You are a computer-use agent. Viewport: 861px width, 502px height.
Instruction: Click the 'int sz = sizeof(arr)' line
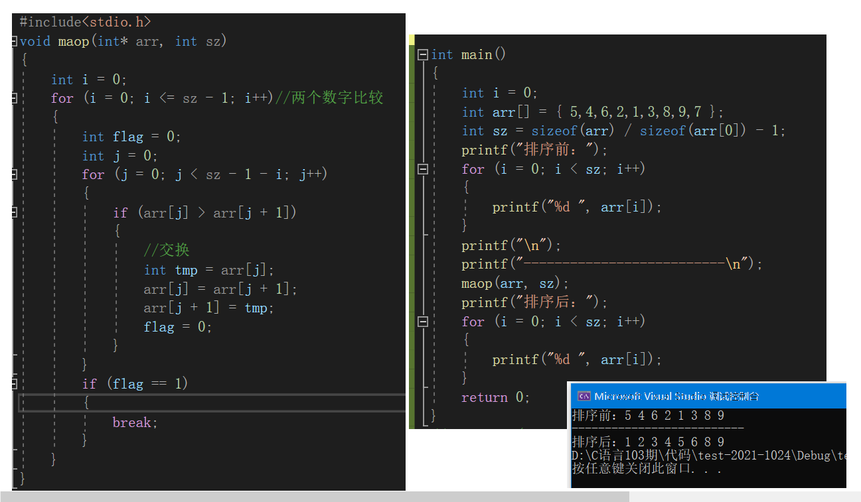pos(623,131)
